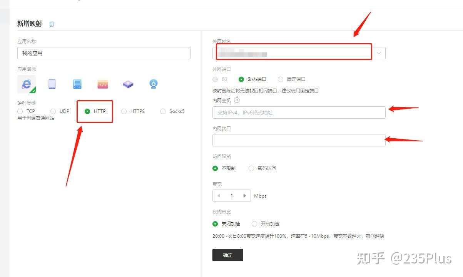Image resolution: width=463 pixels, height=277 pixels.
Task: Open the 外网域名 dropdown list
Action: coord(378,53)
